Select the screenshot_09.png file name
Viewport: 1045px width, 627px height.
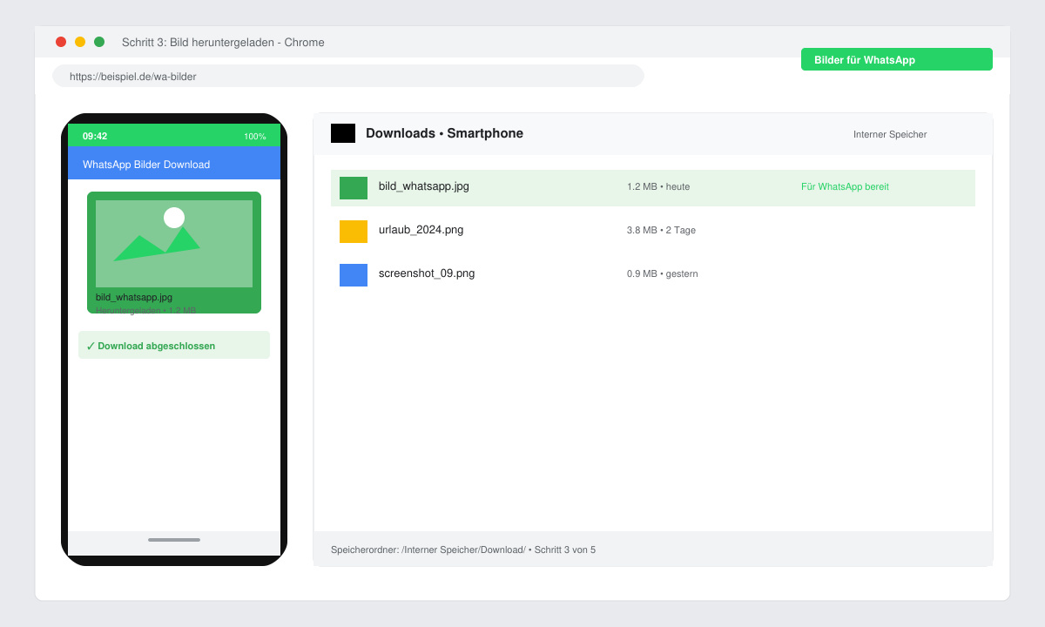click(x=427, y=273)
